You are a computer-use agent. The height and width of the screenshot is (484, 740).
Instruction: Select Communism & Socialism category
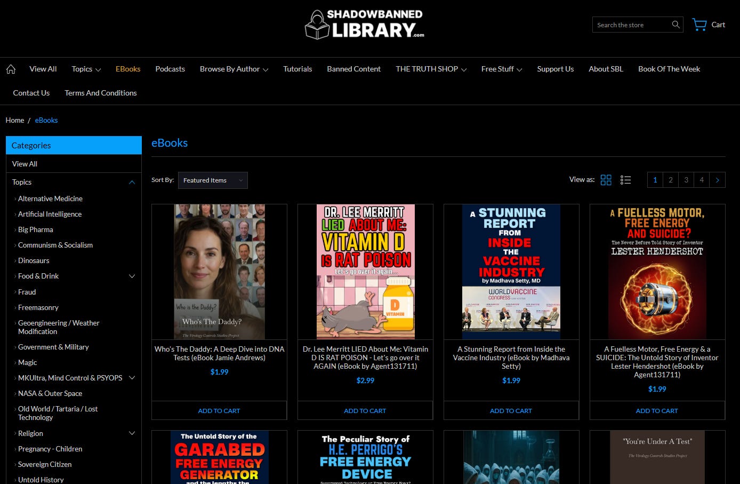[x=55, y=245]
